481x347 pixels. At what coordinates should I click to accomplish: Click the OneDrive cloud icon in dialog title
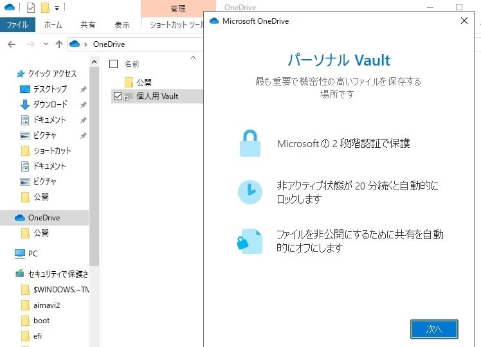213,21
